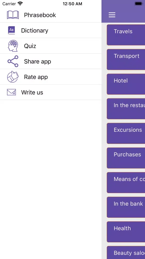Viewport: 145px width, 259px height.
Task: Toggle the hamburger menu icon
Action: pos(112,15)
